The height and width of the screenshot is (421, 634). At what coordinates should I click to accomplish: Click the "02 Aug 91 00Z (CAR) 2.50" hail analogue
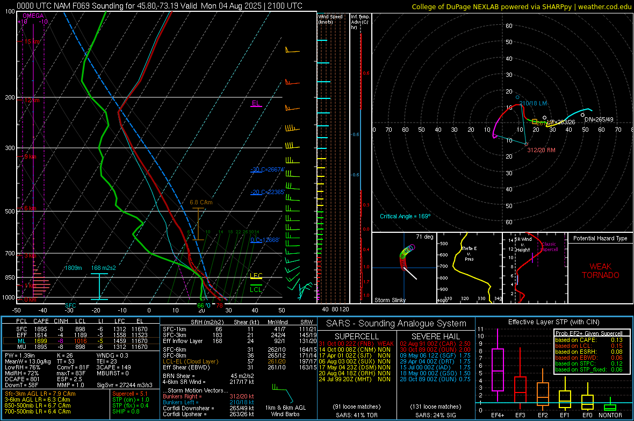435,344
